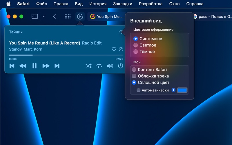
Task: Click the Тайник player extension toolbar icon
Action: tap(80, 17)
